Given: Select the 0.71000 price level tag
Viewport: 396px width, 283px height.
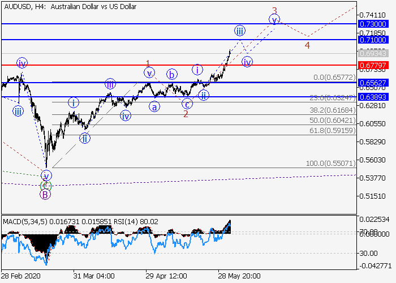Looking at the screenshot, I should [372, 40].
